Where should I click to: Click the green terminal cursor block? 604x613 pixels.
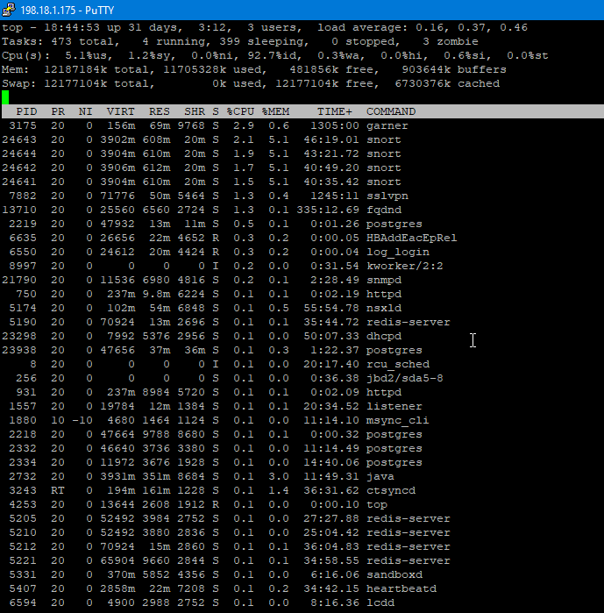tap(5, 97)
